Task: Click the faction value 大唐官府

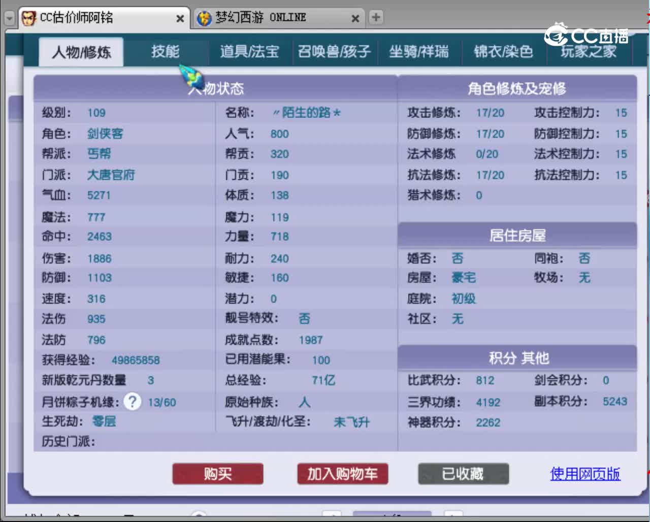Action: pyautogui.click(x=111, y=175)
